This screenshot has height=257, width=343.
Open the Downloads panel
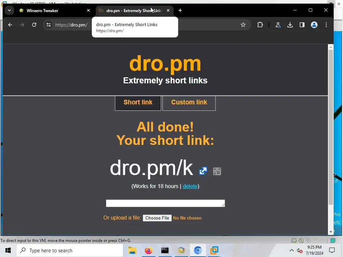[x=290, y=25]
